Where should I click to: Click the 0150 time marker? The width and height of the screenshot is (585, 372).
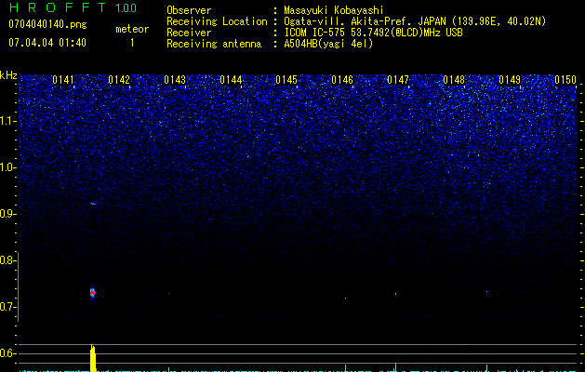(x=565, y=80)
